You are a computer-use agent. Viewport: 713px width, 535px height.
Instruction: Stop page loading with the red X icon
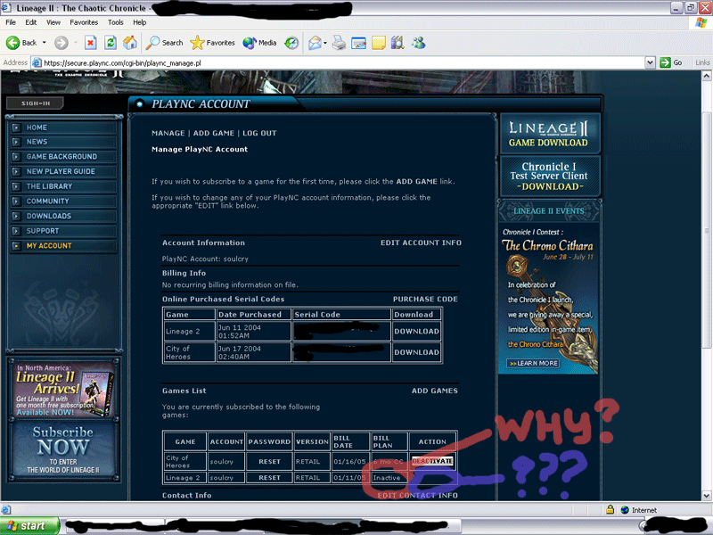(91, 43)
